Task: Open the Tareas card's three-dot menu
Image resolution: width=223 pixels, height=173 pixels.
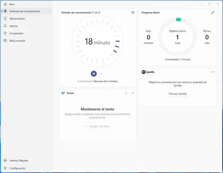Action: pos(132,93)
